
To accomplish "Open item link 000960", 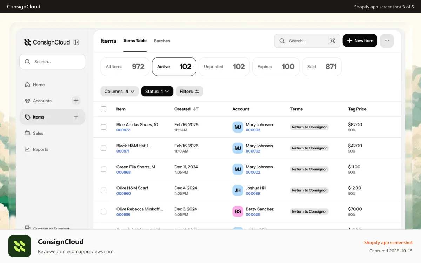I will click(123, 193).
